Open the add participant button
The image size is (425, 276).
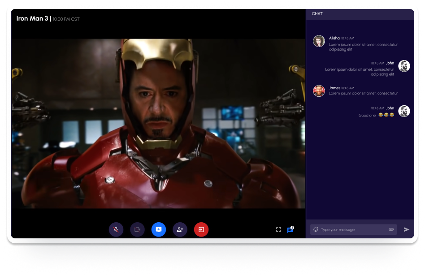[180, 229]
